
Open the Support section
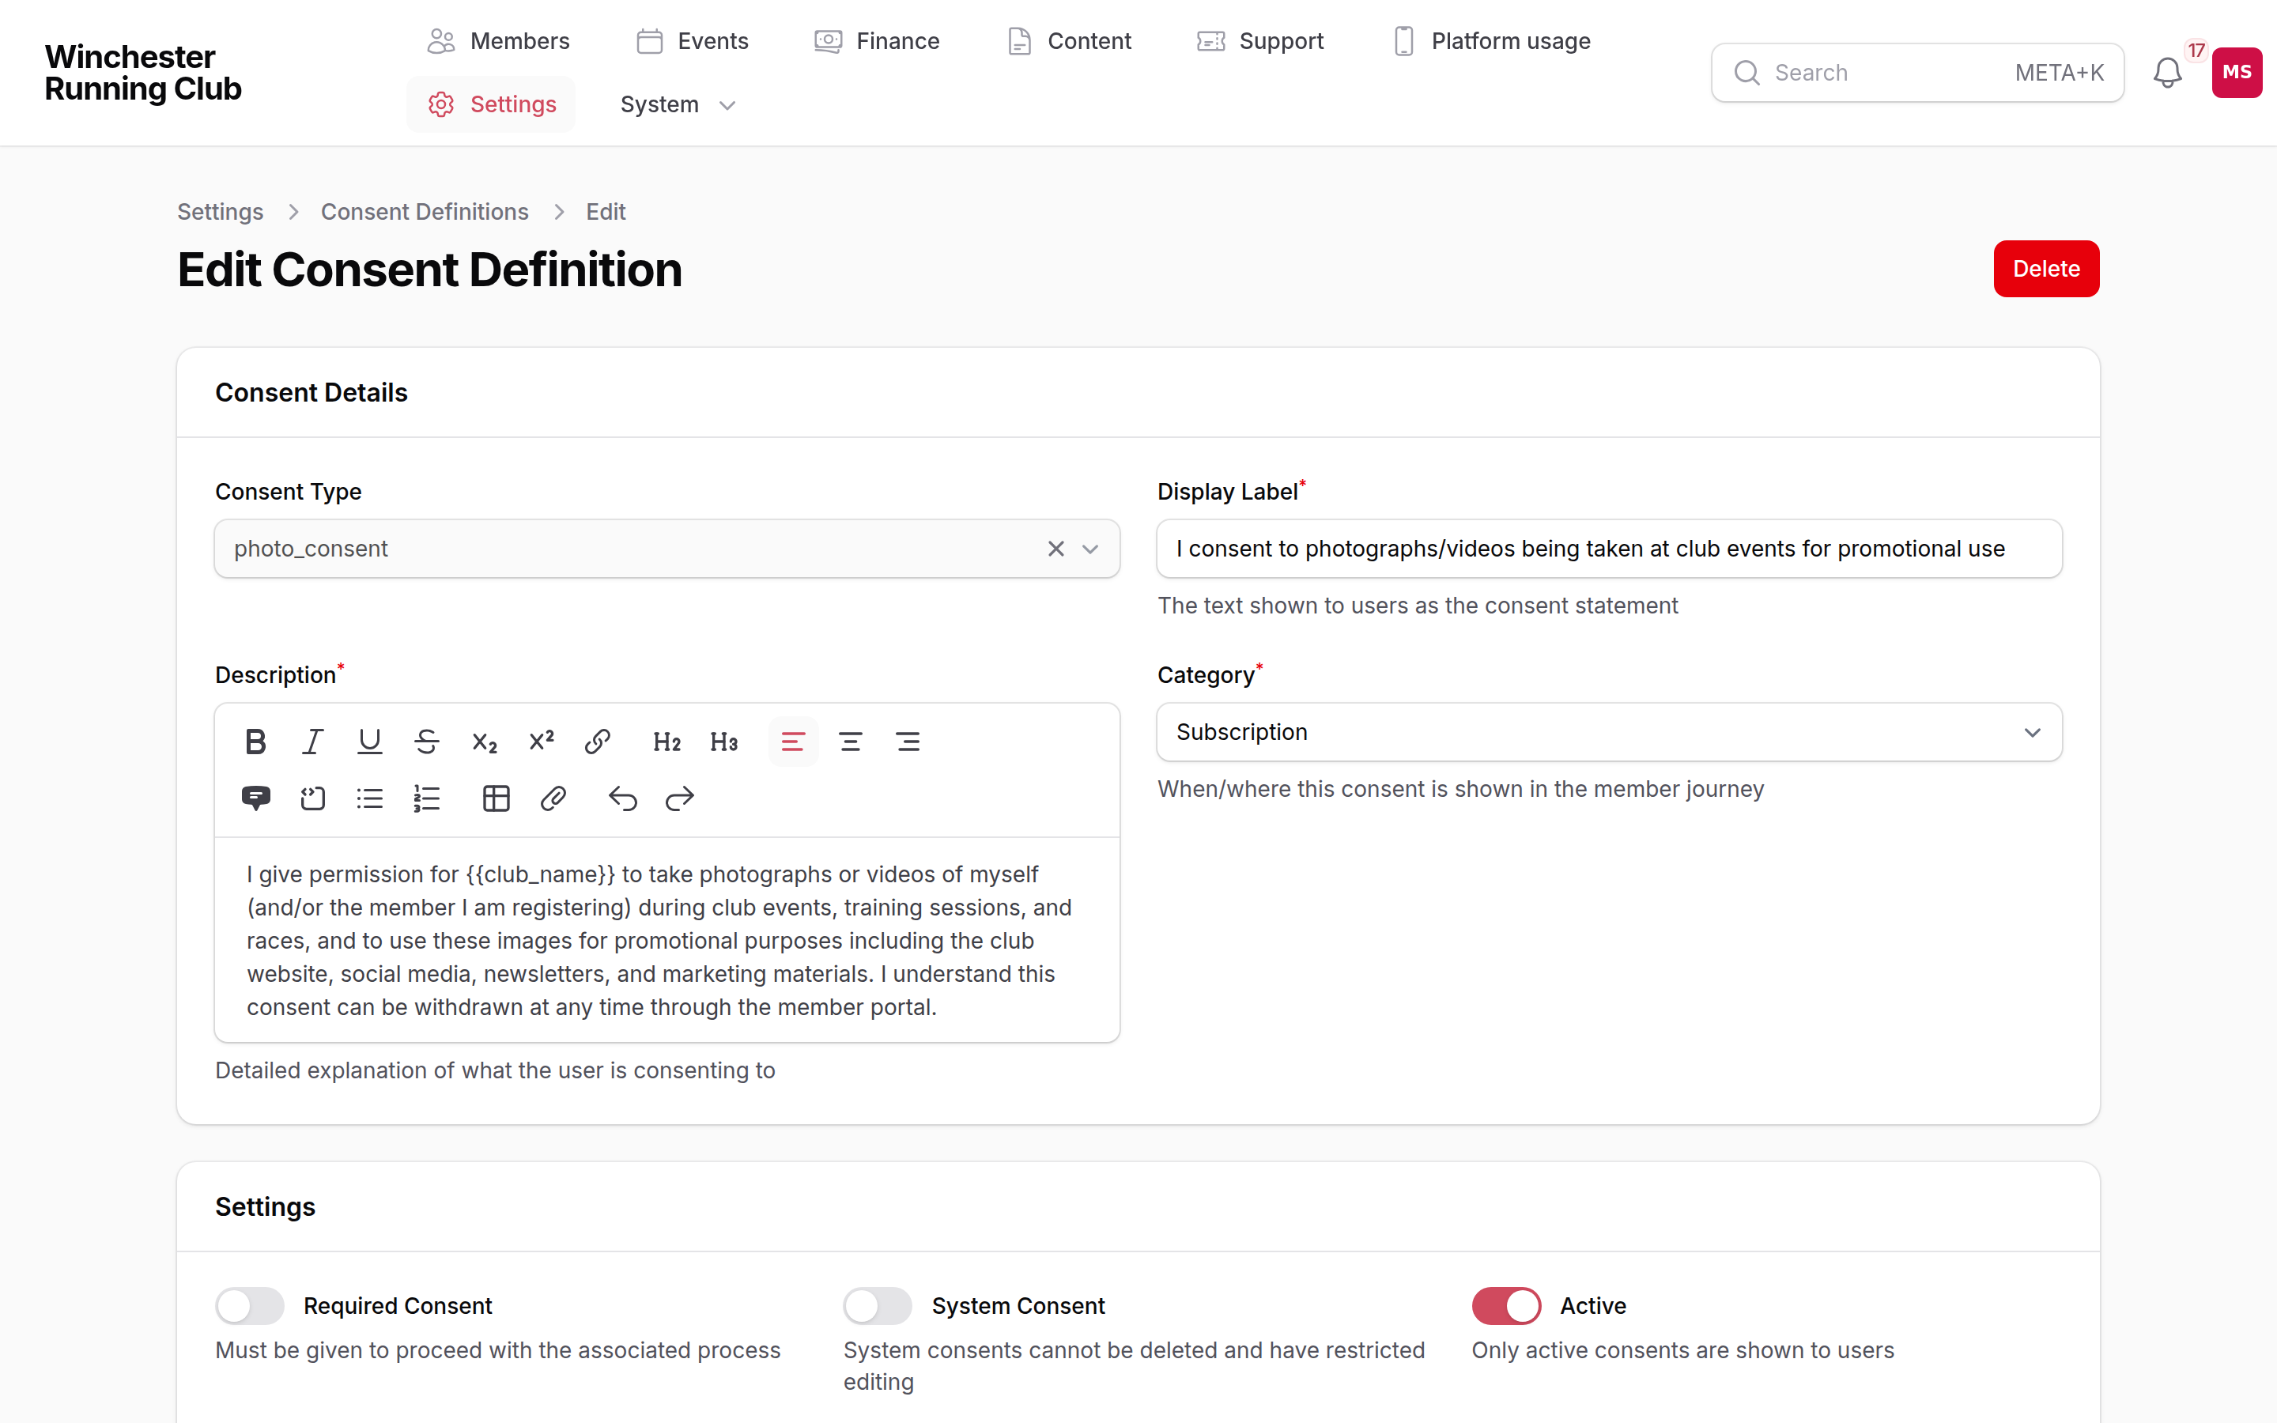(x=1260, y=41)
